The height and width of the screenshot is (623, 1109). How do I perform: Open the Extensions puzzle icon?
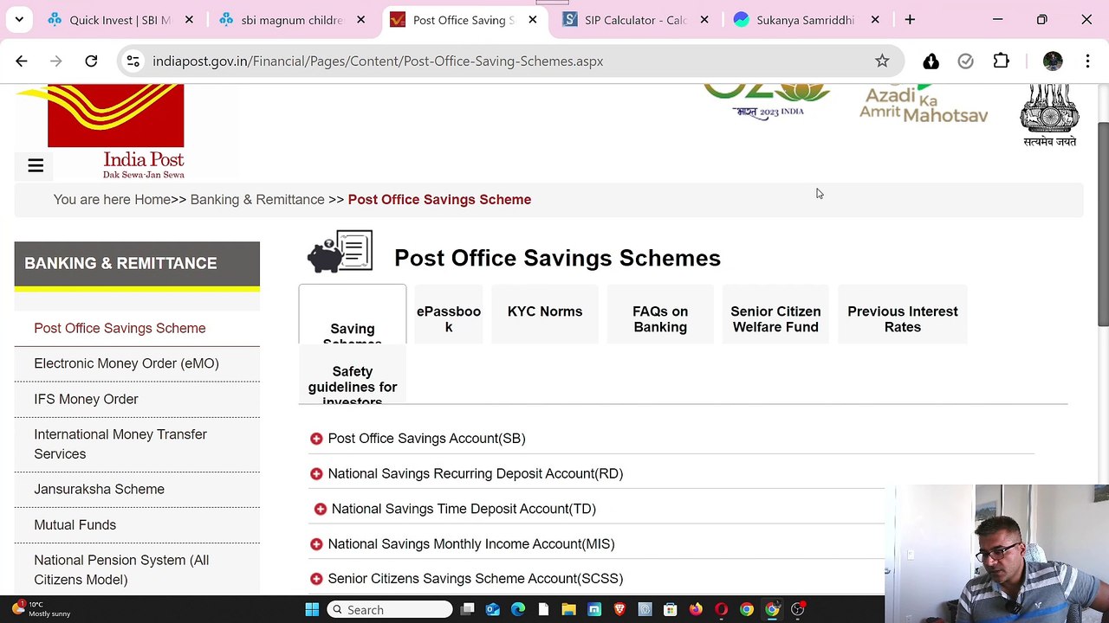tap(1001, 61)
